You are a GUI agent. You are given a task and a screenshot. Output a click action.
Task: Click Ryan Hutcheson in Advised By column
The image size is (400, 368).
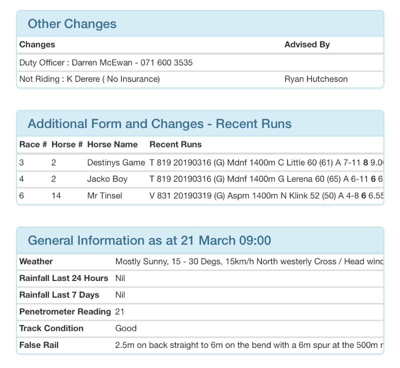click(x=315, y=79)
